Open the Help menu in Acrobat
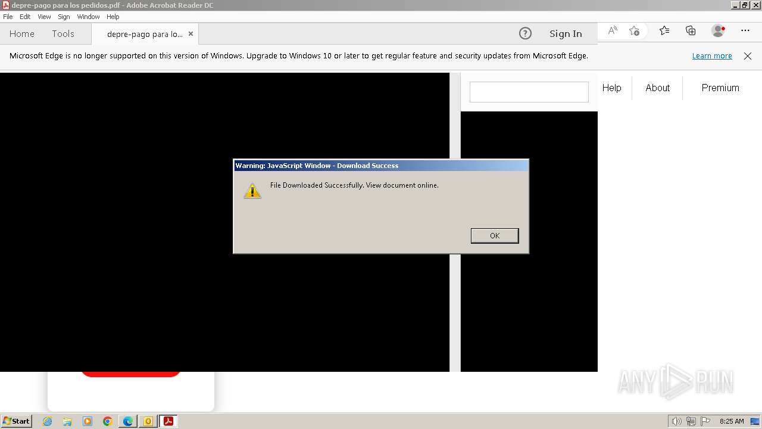 pos(113,17)
